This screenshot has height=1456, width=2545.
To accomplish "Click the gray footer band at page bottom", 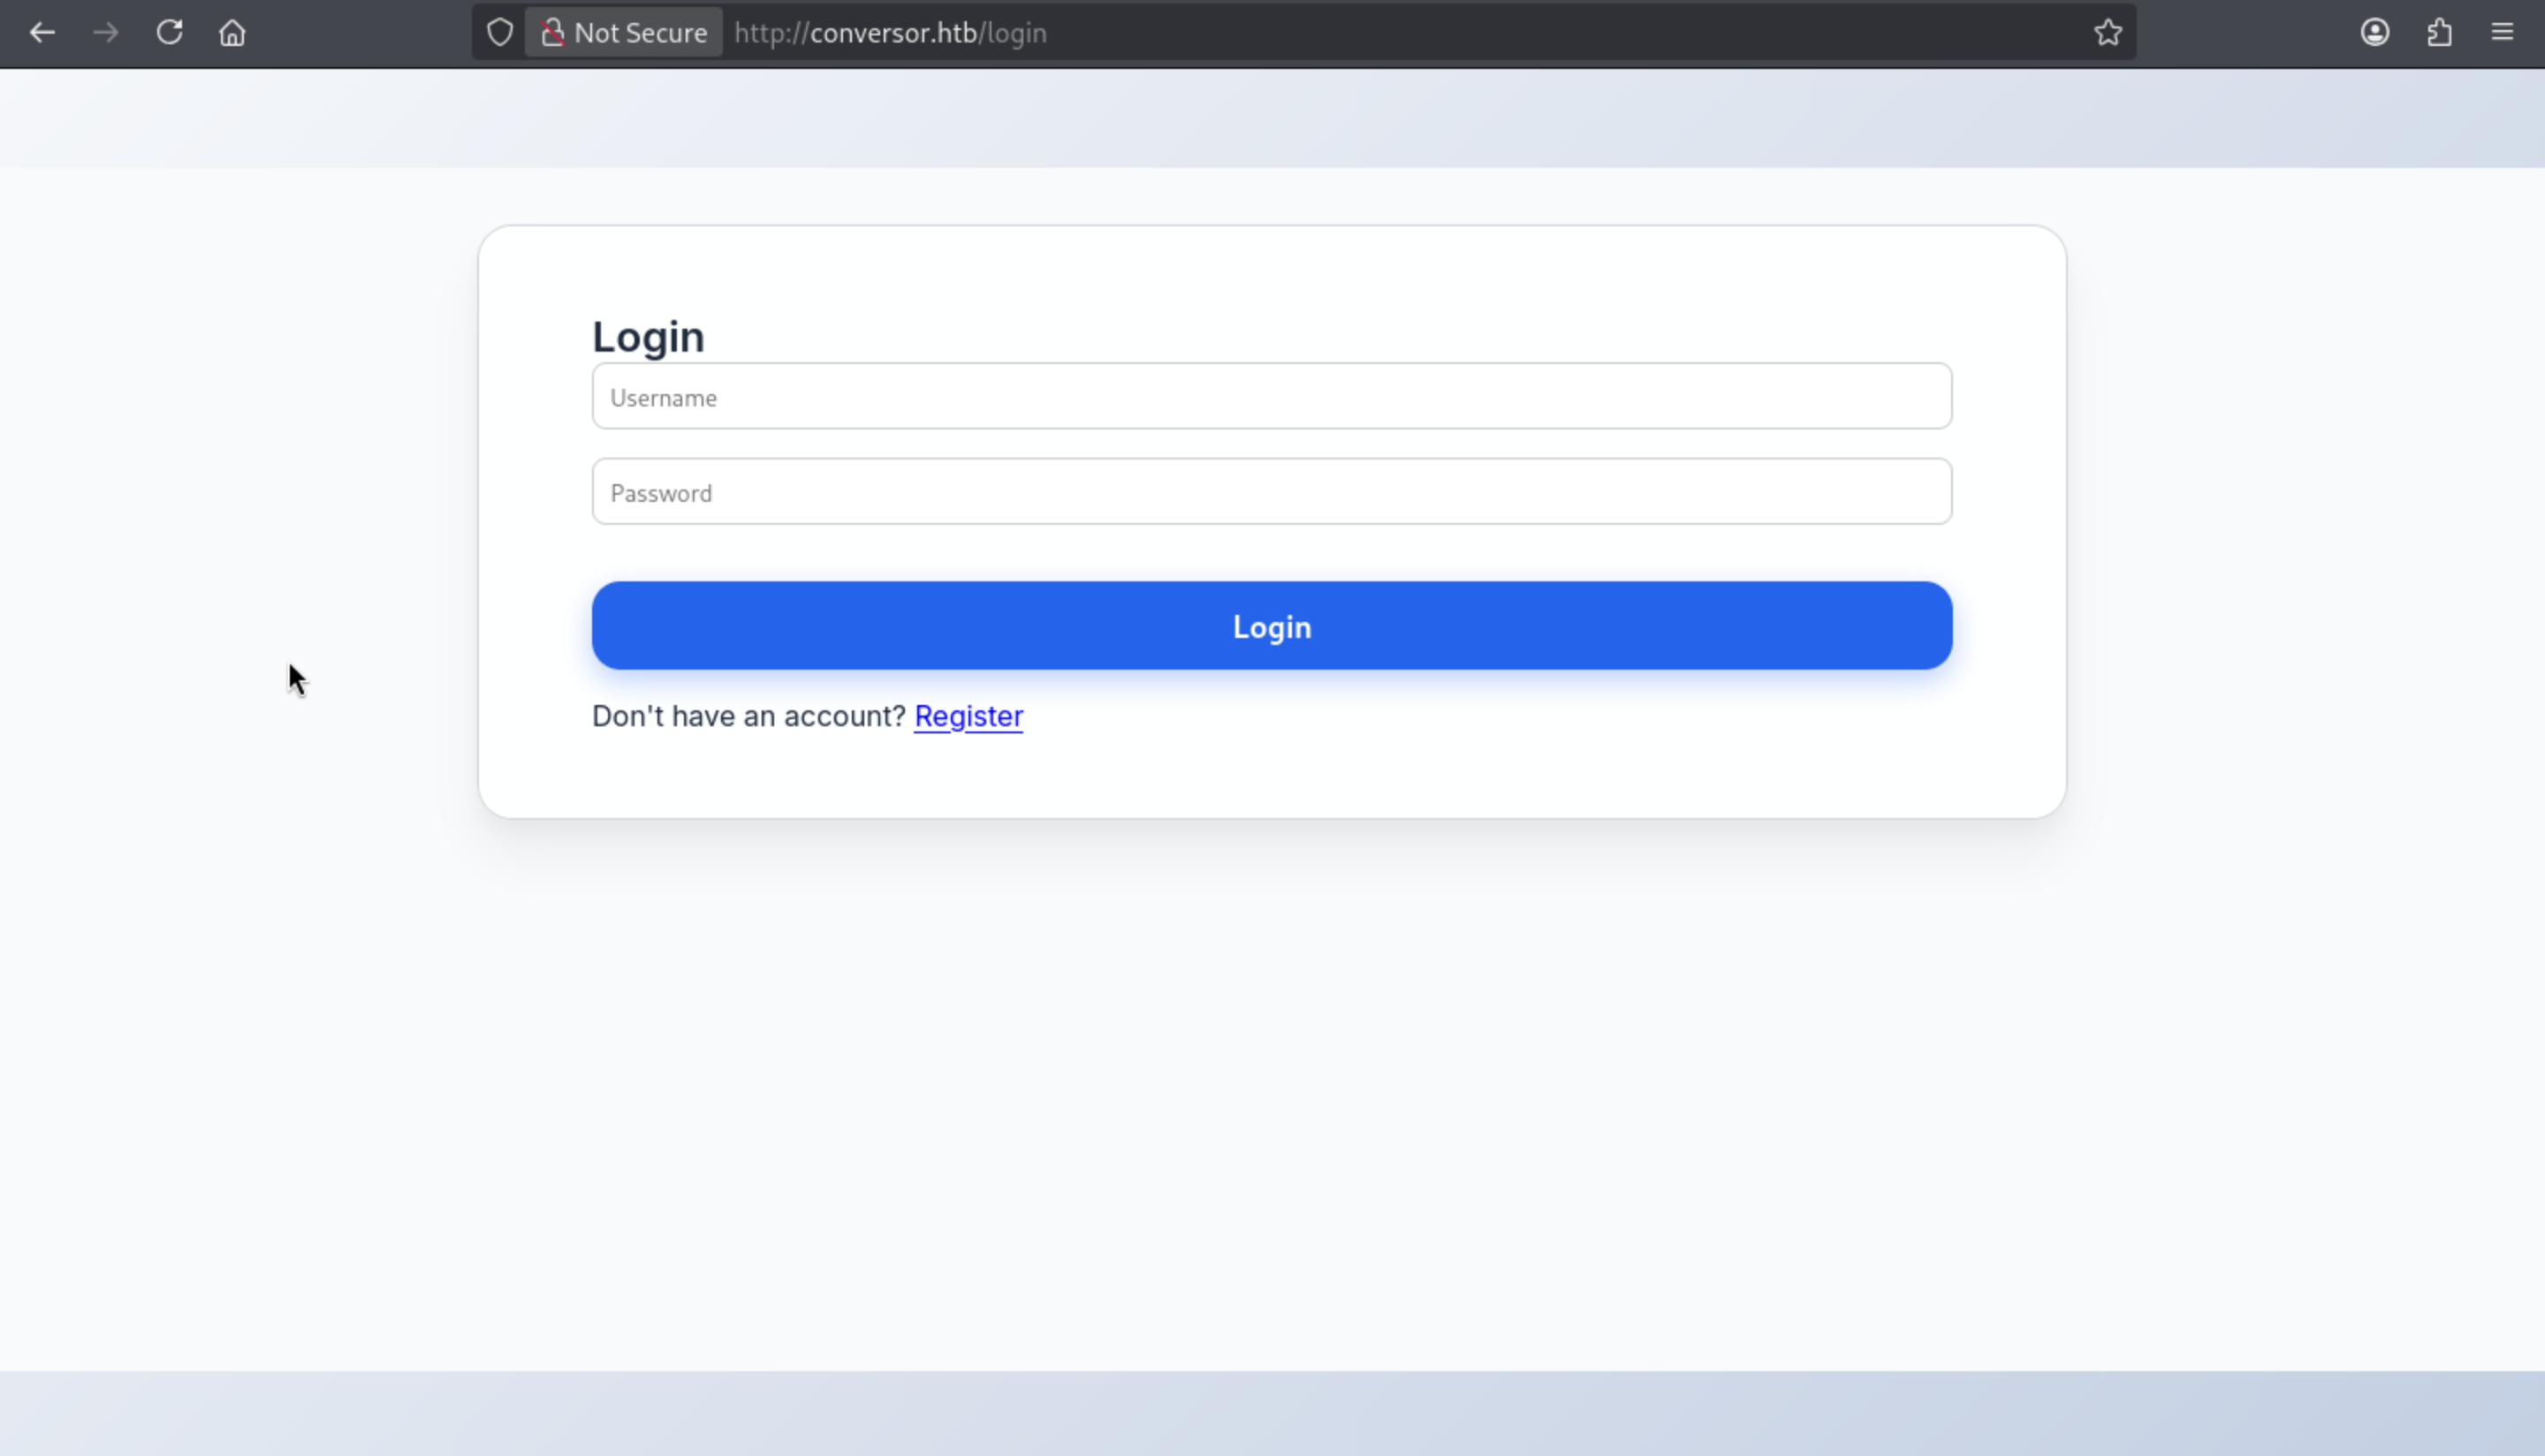I will pos(1272,1412).
